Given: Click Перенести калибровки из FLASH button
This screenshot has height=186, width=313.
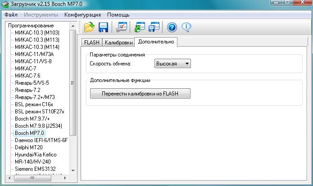Looking at the screenshot, I should [x=140, y=93].
